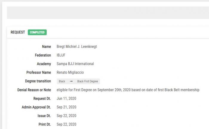Click the arrow icon in Degree transition

(x=71, y=81)
